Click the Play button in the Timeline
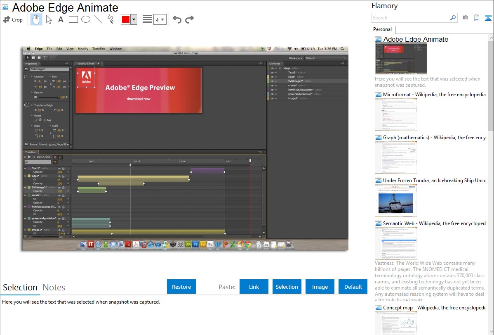The width and height of the screenshot is (494, 335). click(29, 157)
